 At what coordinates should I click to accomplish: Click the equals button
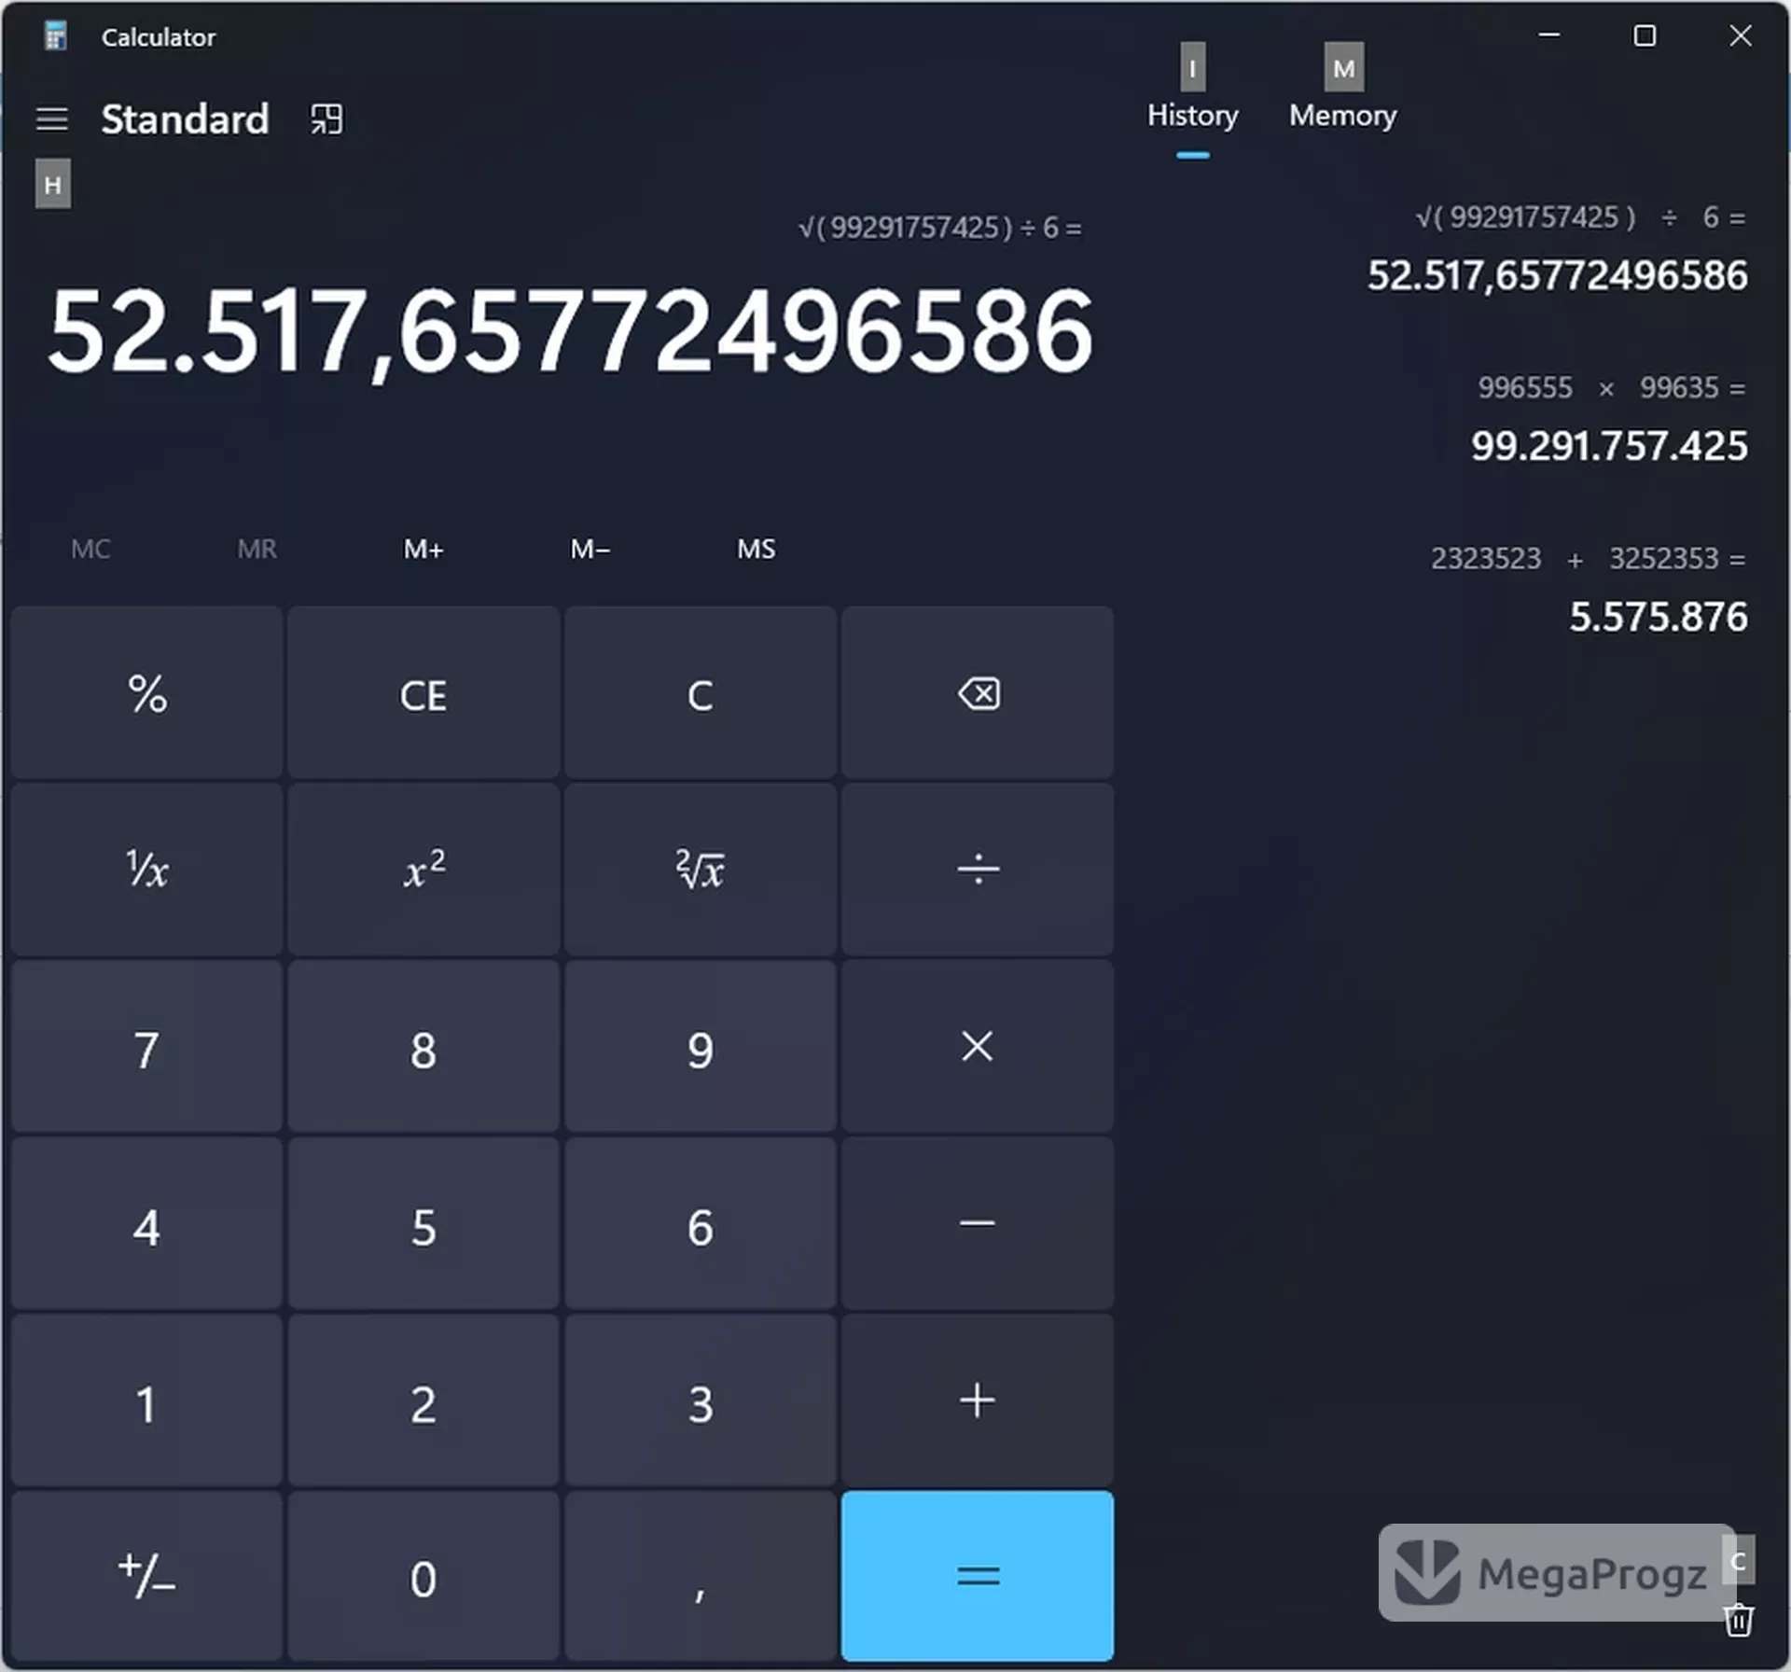[x=978, y=1577]
